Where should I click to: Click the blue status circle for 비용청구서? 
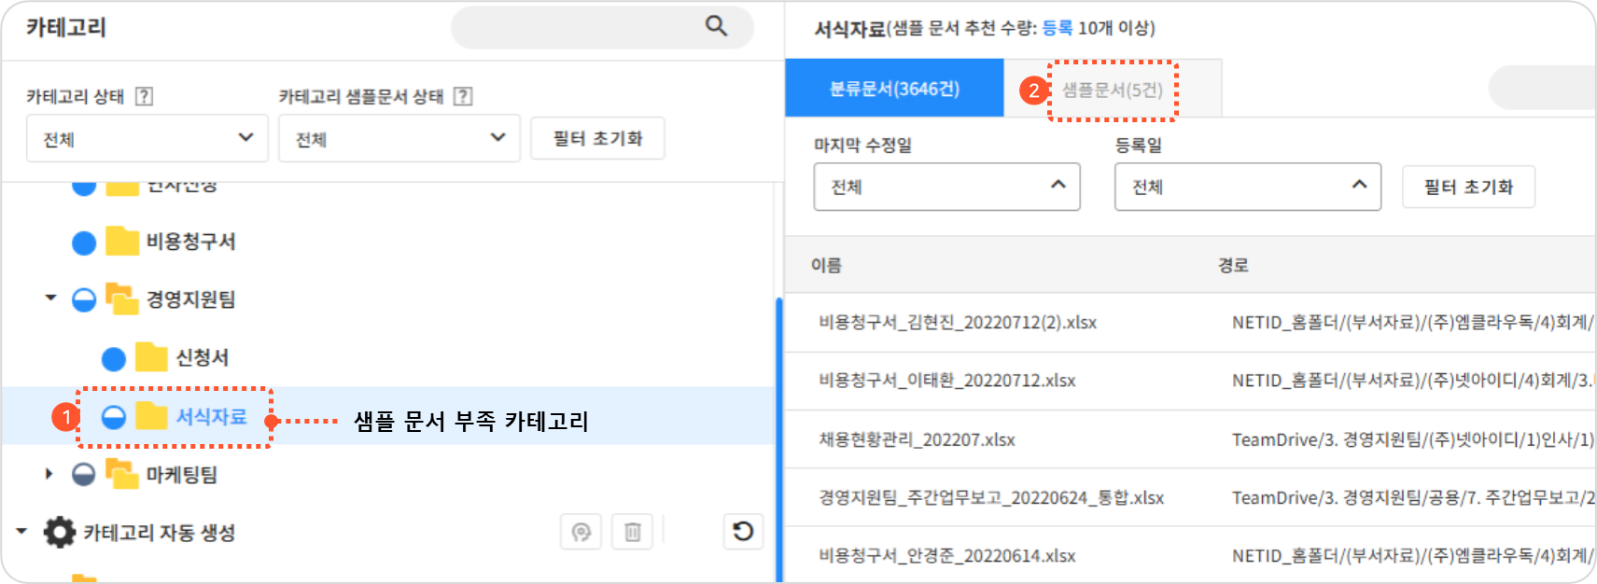coord(84,243)
